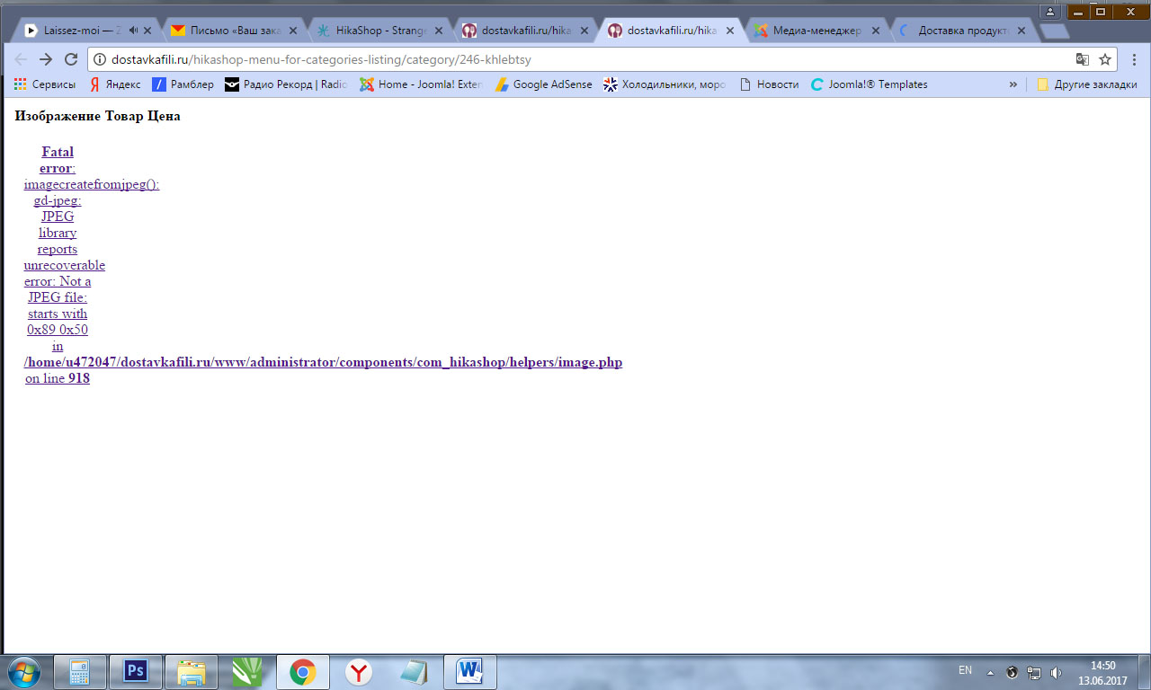Close the Медиа-менеджер tab
The height and width of the screenshot is (690, 1151).
(876, 31)
